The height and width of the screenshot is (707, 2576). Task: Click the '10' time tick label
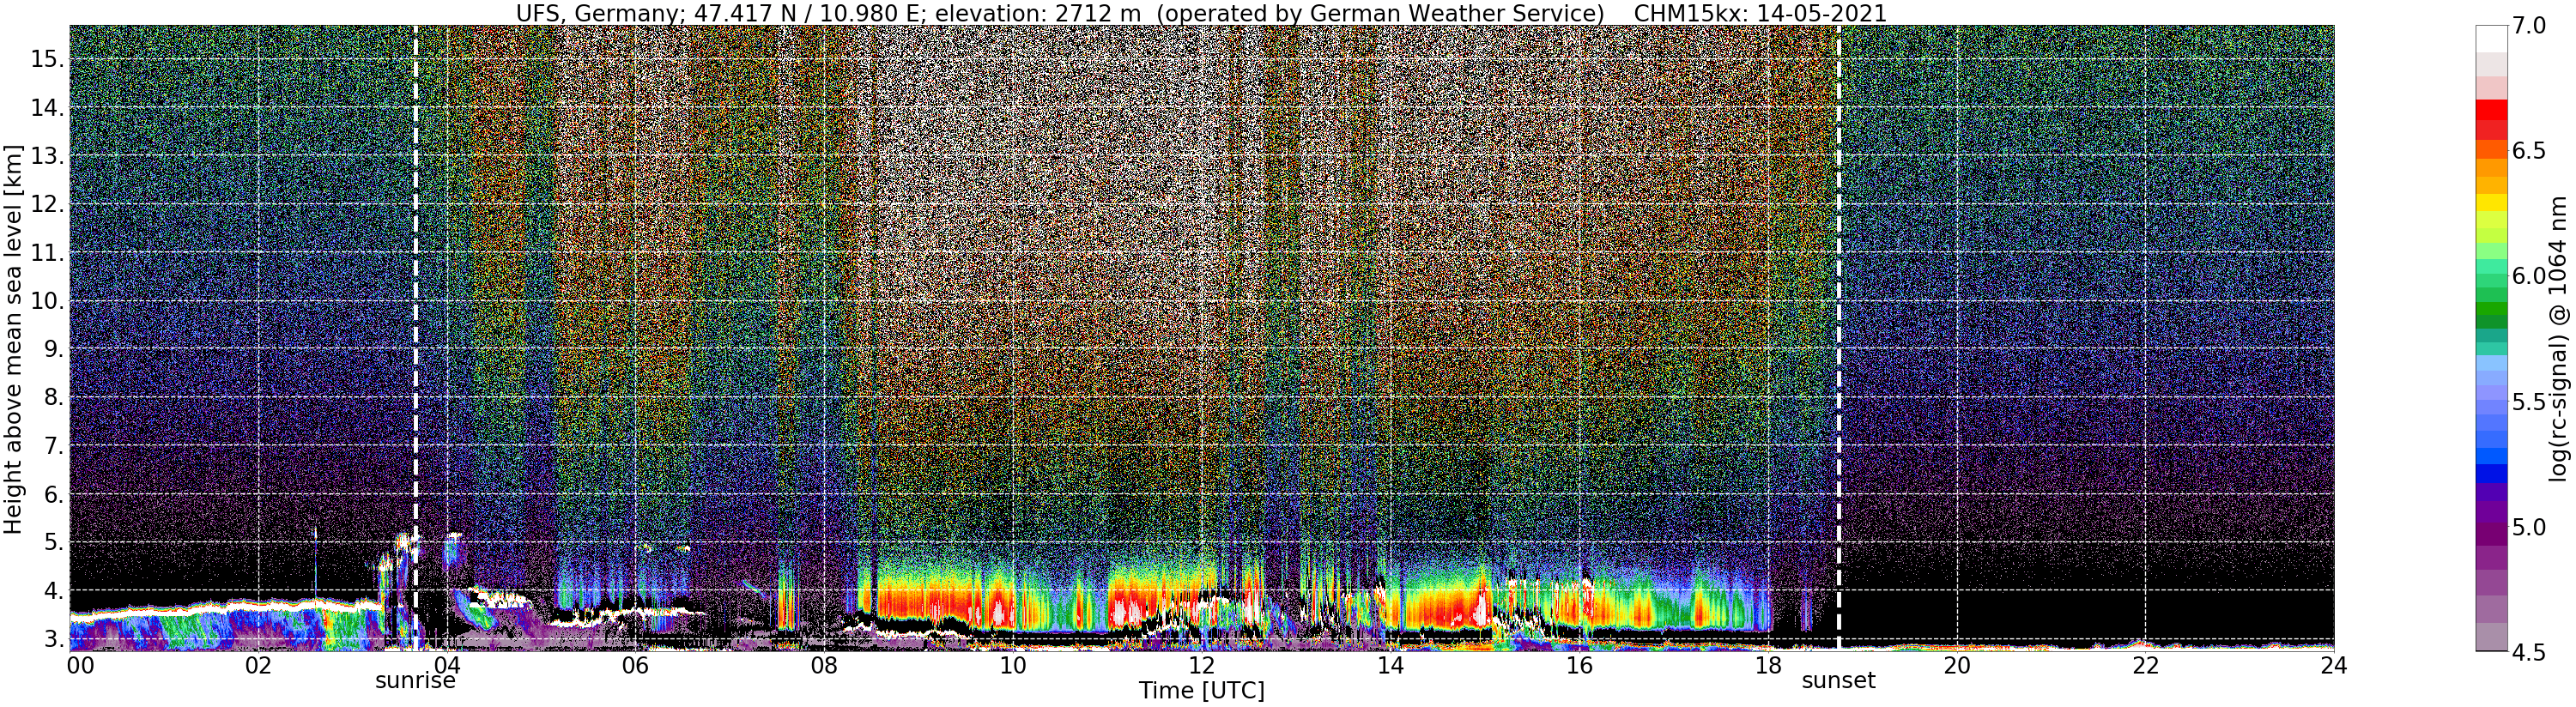[1013, 665]
